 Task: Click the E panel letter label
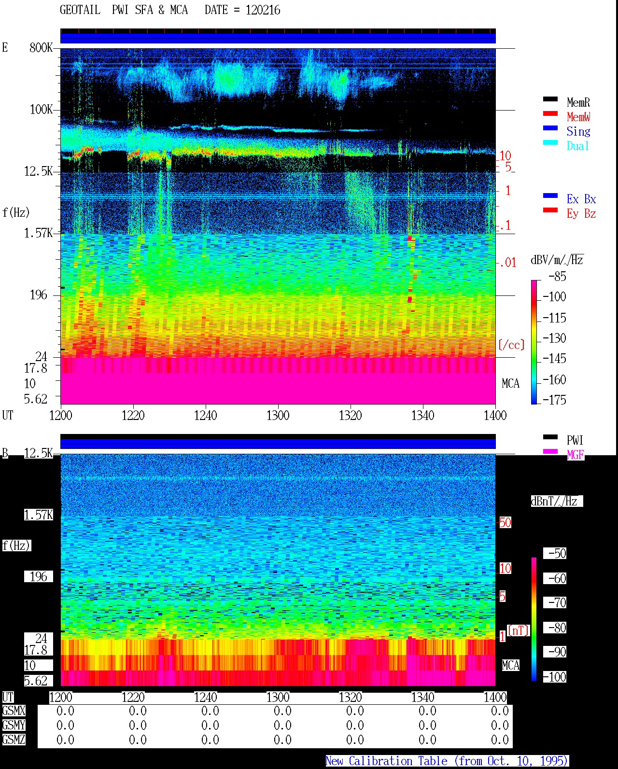5,48
